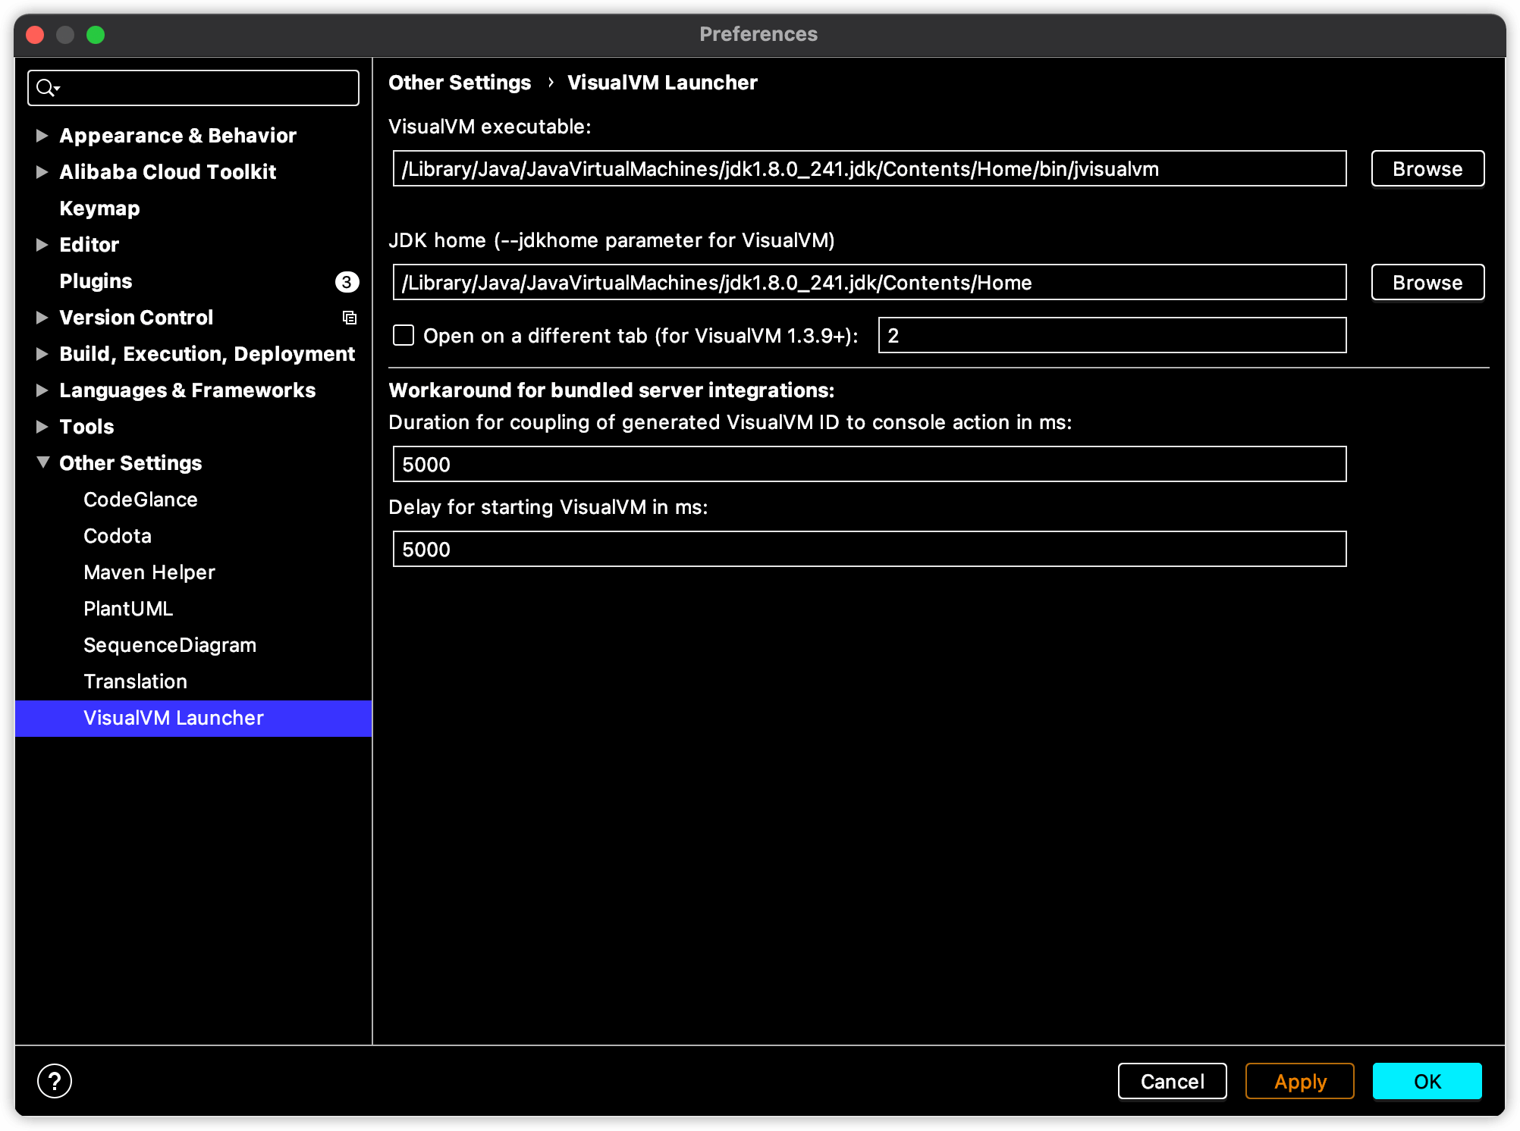This screenshot has height=1131, width=1520.
Task: Select the Translation plugin settings
Action: [x=135, y=681]
